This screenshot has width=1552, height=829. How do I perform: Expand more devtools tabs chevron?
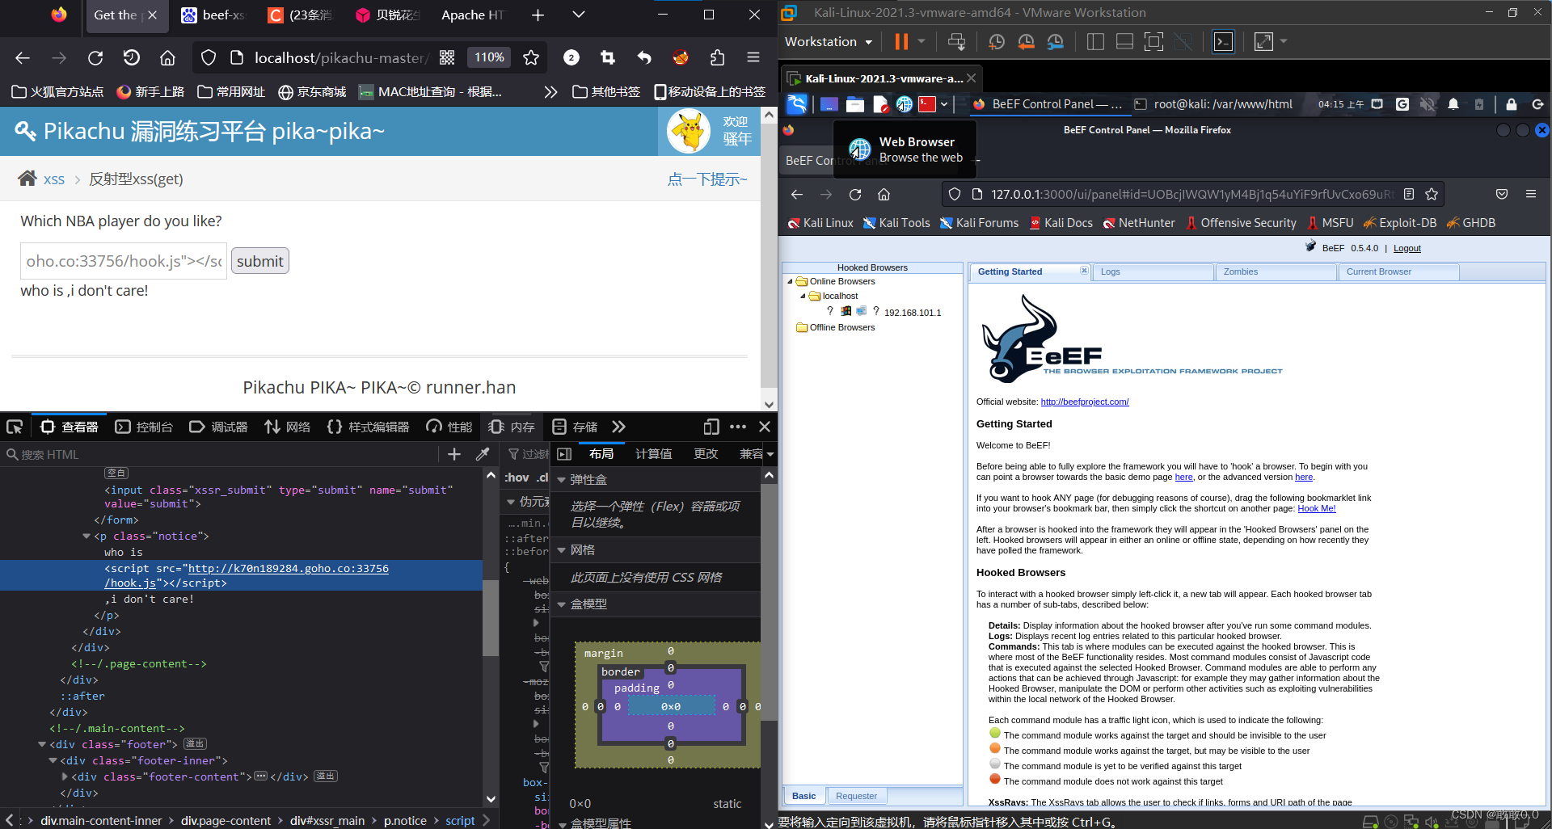click(x=618, y=427)
